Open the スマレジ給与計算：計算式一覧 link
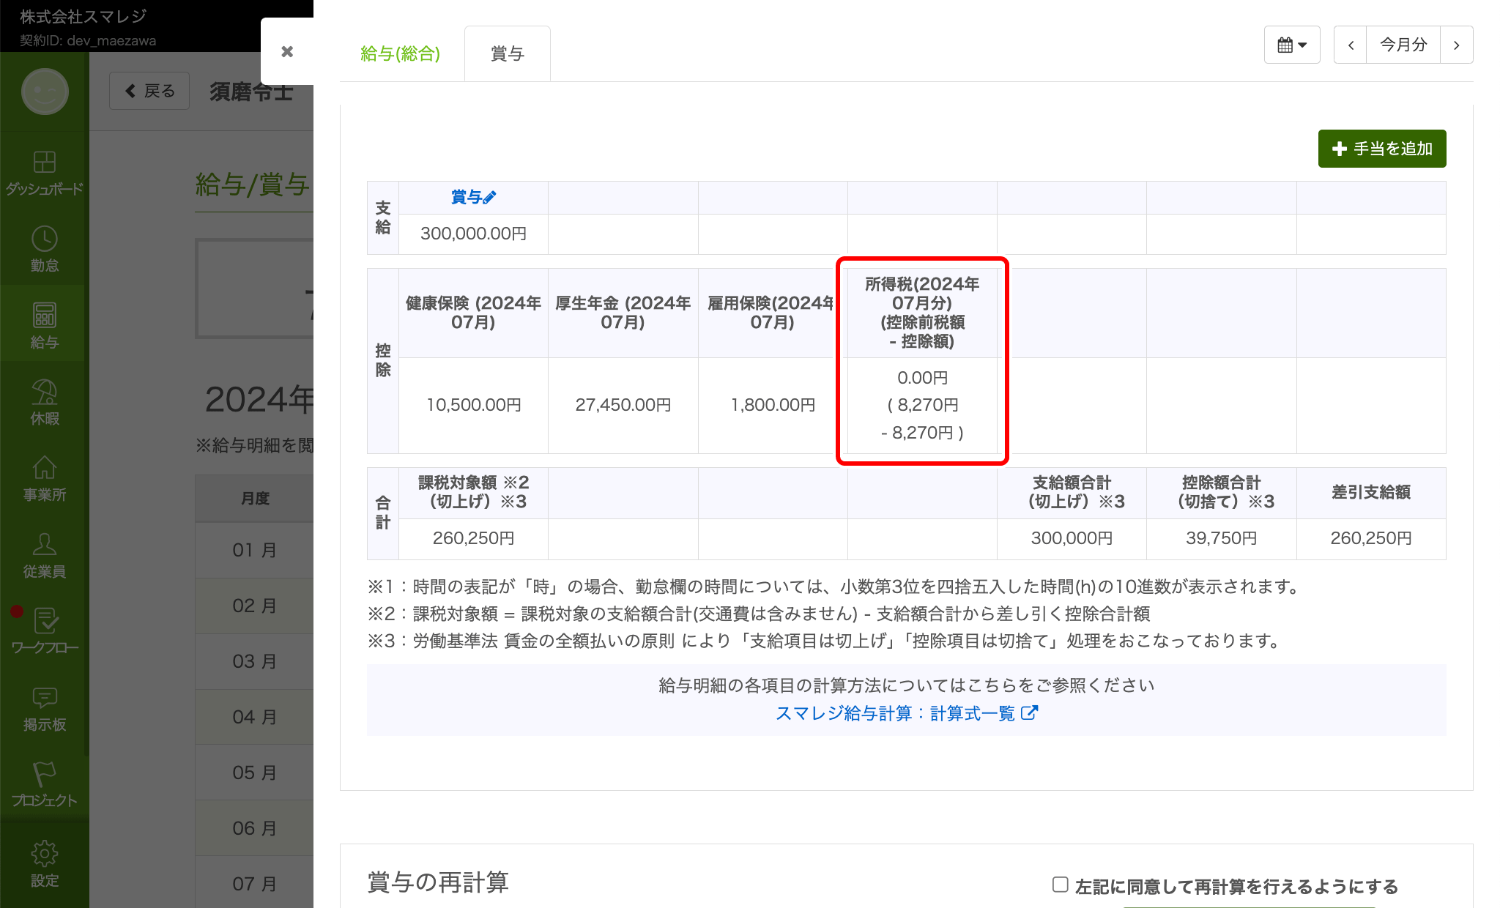 pyautogui.click(x=906, y=713)
